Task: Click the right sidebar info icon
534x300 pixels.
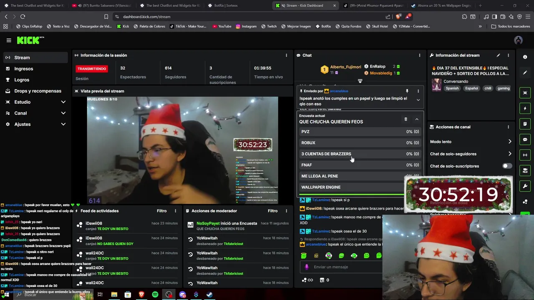Action: pyautogui.click(x=525, y=57)
